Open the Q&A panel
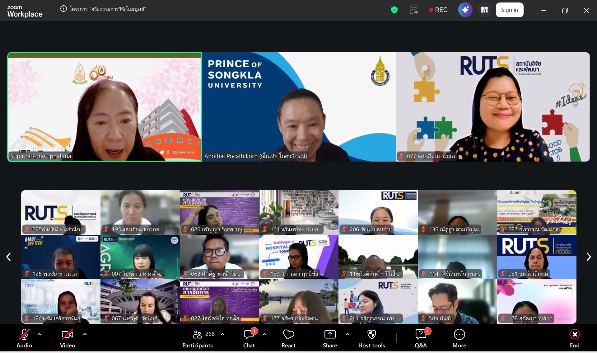Screen dimensions: 597x353 click(421, 338)
